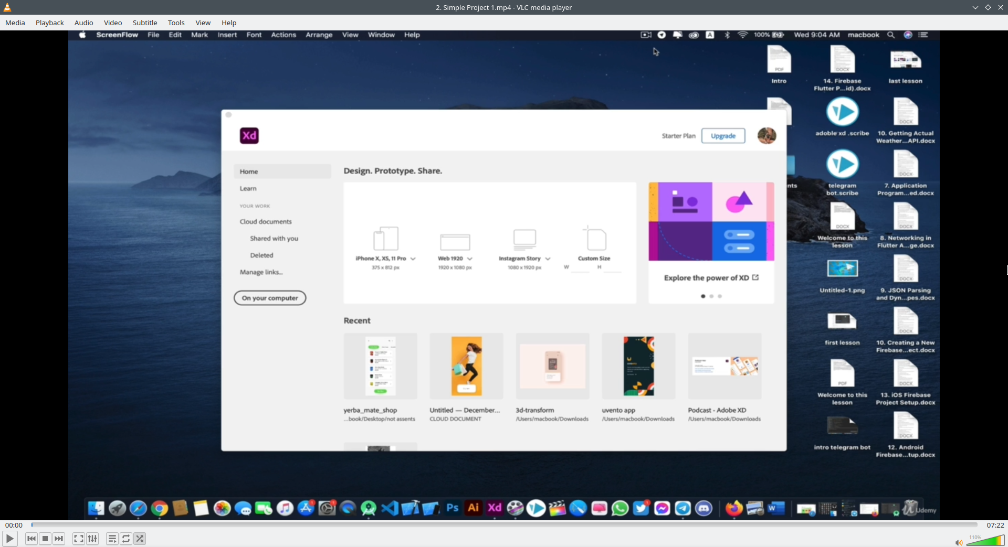Start playback with the VLC play button
Image resolution: width=1008 pixels, height=547 pixels.
click(9, 539)
